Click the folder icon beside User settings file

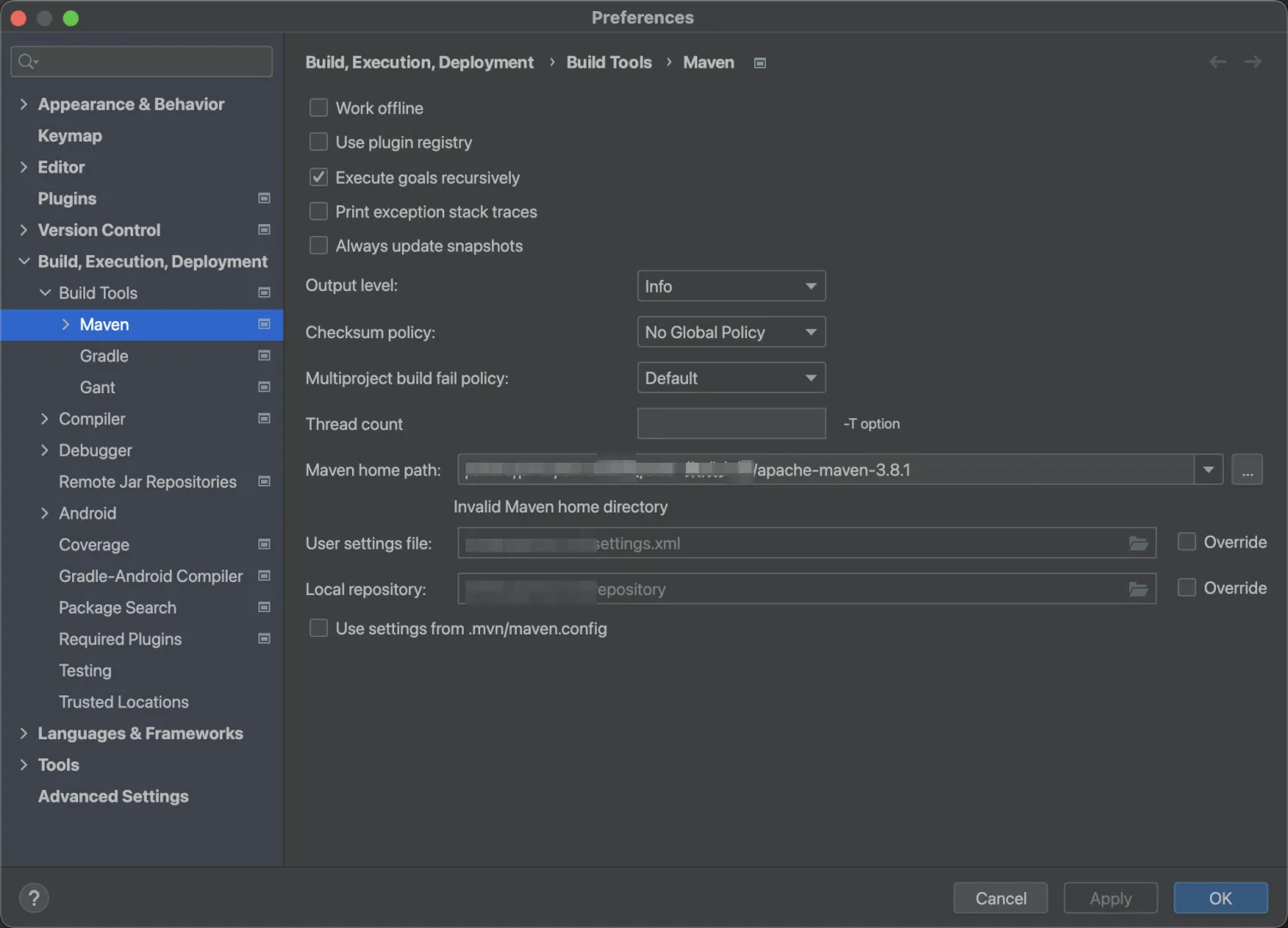[x=1139, y=543]
